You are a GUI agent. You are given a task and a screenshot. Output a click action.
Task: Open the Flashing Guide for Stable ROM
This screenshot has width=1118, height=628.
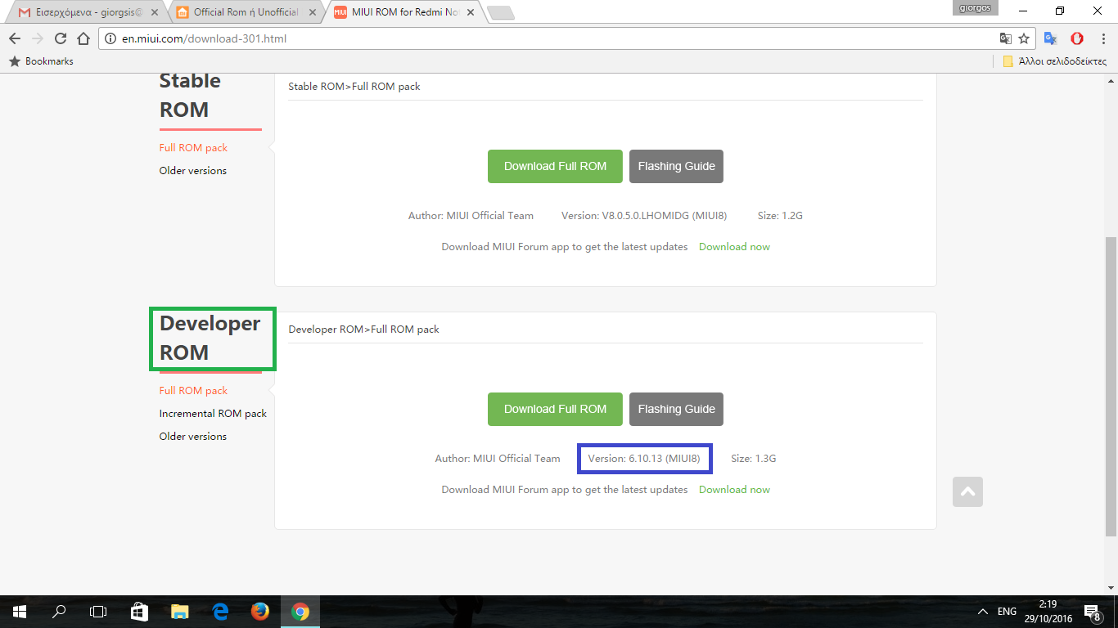(x=677, y=166)
